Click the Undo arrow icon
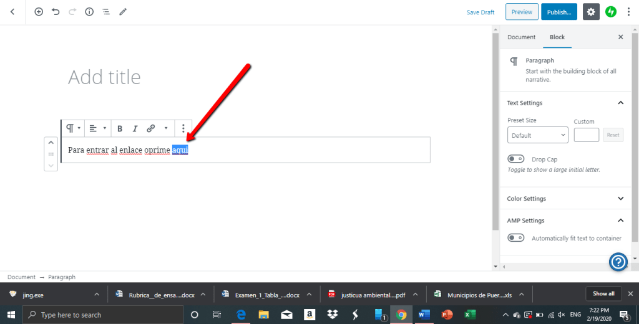 click(x=56, y=12)
